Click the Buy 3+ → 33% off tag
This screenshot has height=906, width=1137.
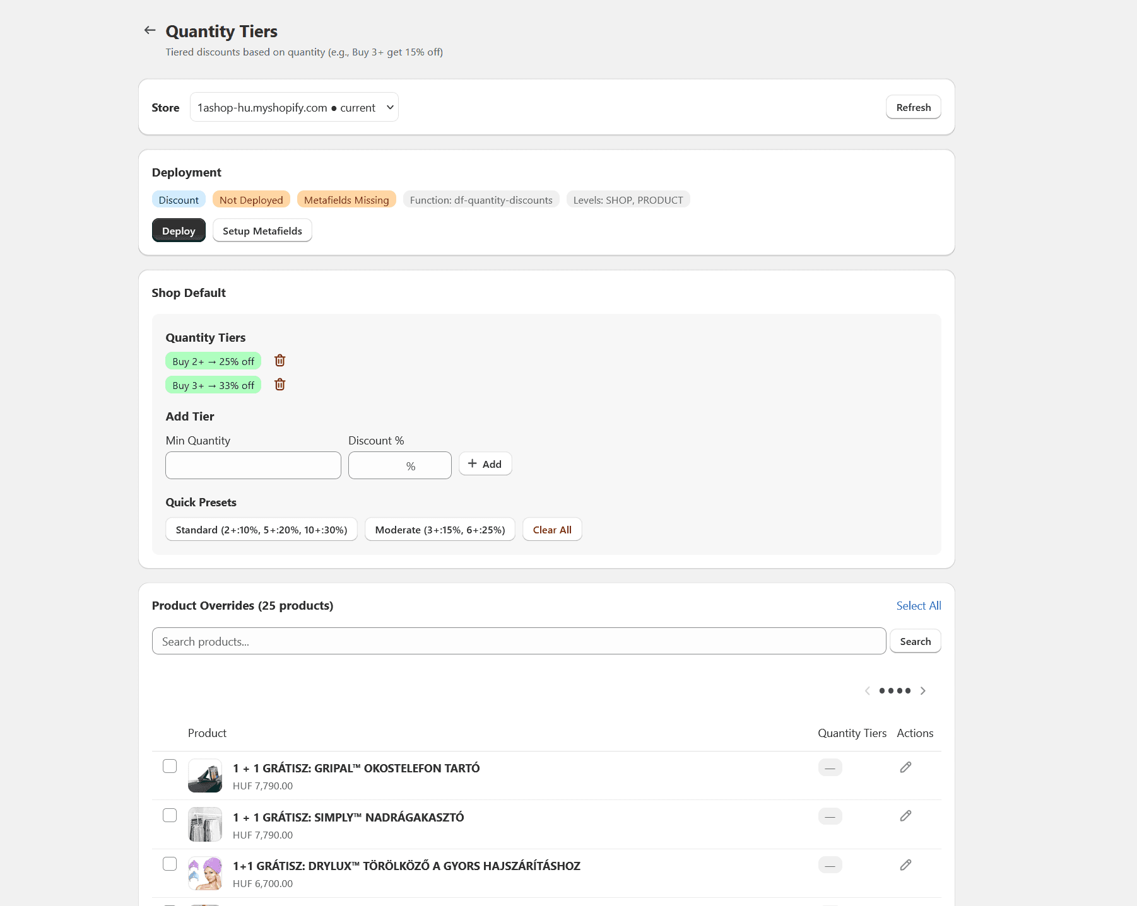(213, 385)
